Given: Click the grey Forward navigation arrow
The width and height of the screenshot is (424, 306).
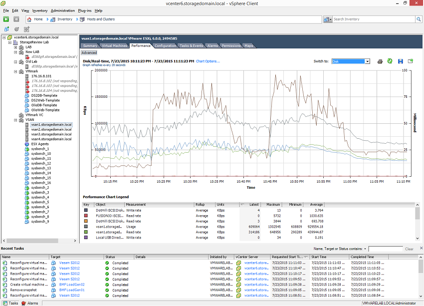Looking at the screenshot, I should tap(16, 19).
